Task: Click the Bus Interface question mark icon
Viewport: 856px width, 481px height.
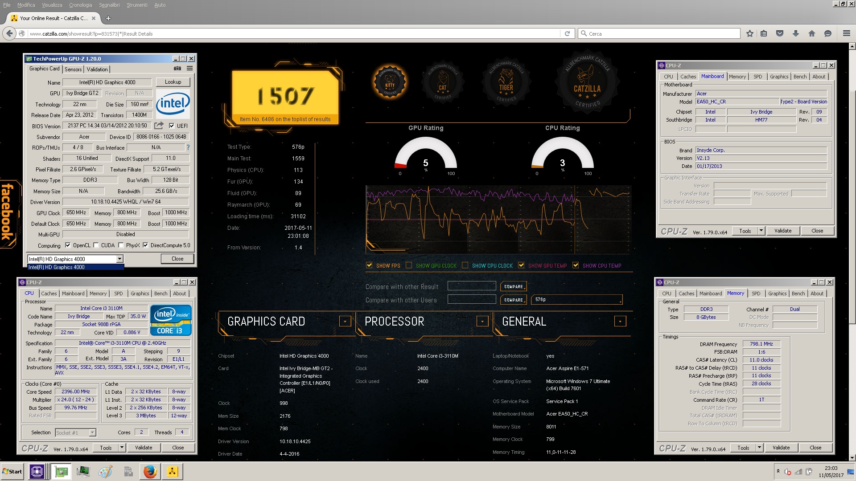Action: pos(188,147)
